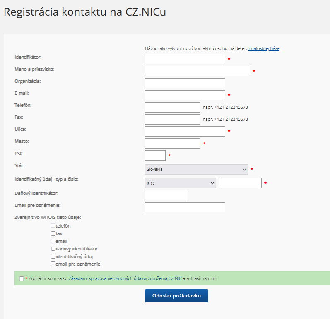Screen dimensions: 330x319
Task: Check the email WHOIS checkbox
Action: [x=53, y=241]
